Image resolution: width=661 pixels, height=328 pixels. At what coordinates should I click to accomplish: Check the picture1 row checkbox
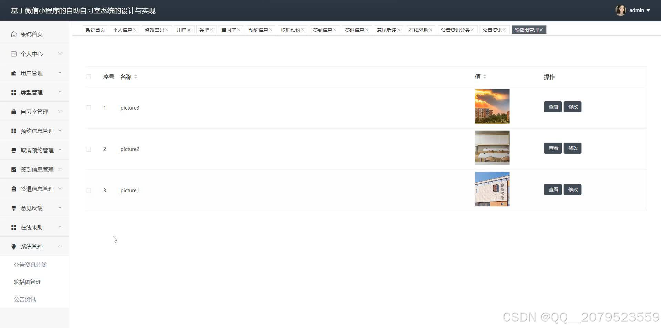tap(88, 191)
